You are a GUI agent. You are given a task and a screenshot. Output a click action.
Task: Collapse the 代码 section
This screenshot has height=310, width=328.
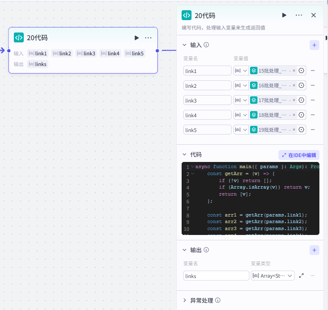[x=184, y=155]
